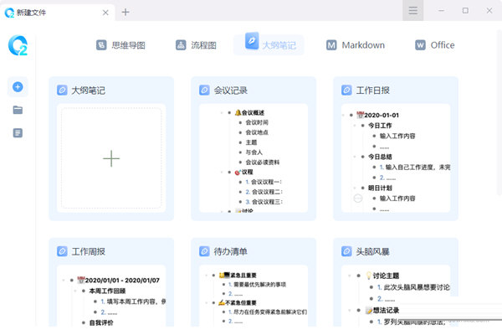Click the icon beside 工作日报 card title

[346, 90]
